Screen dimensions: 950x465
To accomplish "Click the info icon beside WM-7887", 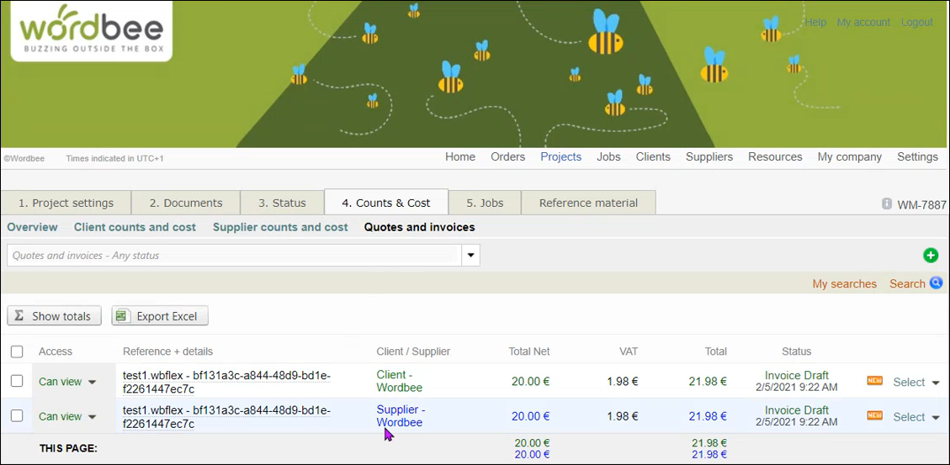I will point(886,204).
